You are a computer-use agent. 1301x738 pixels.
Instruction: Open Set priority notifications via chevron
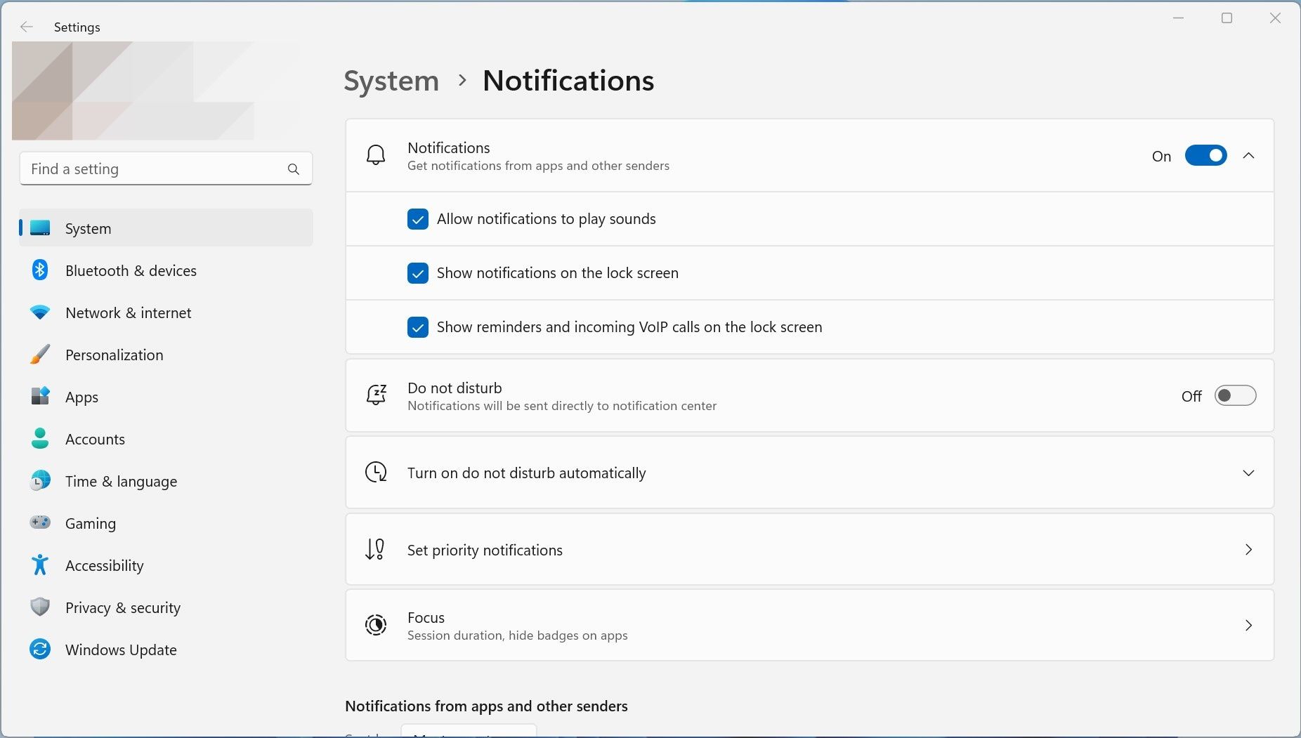(x=1248, y=549)
